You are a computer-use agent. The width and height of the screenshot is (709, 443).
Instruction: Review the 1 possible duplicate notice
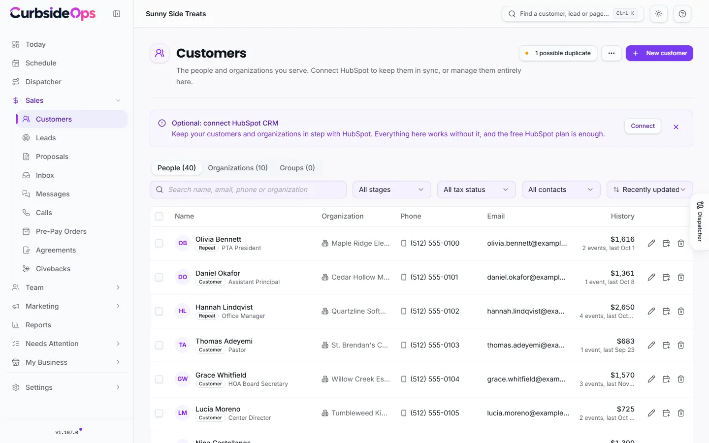click(x=558, y=53)
